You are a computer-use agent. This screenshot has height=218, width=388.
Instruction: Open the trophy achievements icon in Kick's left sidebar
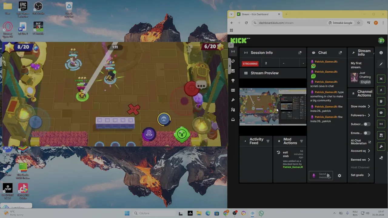(233, 81)
